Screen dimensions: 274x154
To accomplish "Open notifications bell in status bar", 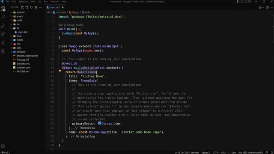I will coord(272,152).
